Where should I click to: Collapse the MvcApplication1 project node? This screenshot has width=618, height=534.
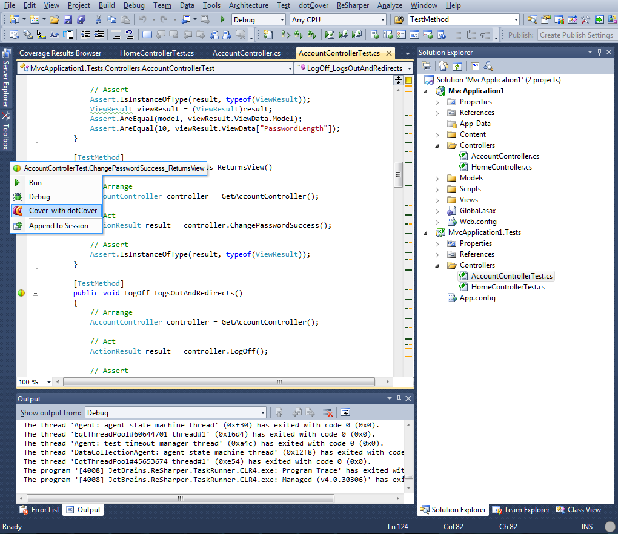click(426, 91)
